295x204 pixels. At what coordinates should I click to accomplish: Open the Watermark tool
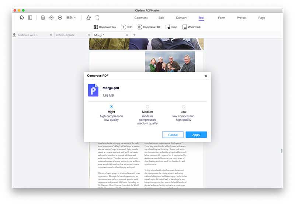click(x=191, y=27)
